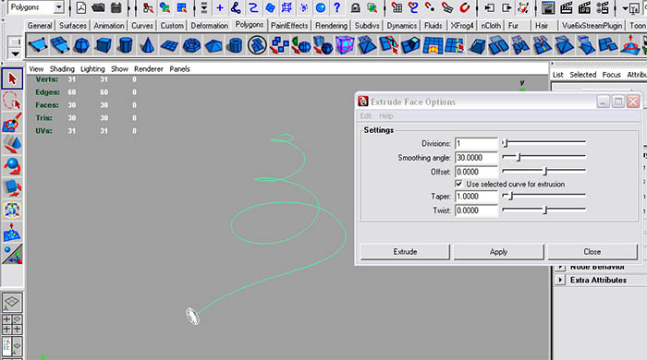The height and width of the screenshot is (360, 647).
Task: Expand the Node Behavior section
Action: tap(560, 267)
